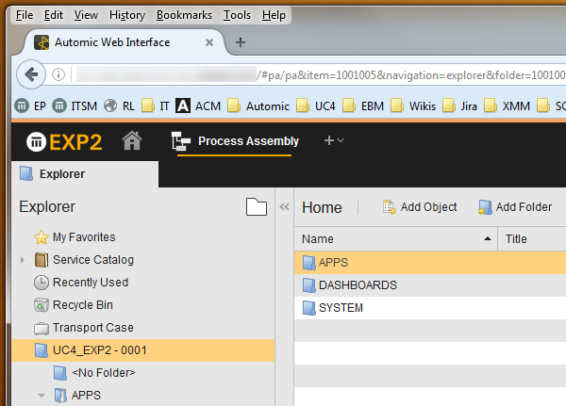Open the Tools menu

[x=237, y=15]
